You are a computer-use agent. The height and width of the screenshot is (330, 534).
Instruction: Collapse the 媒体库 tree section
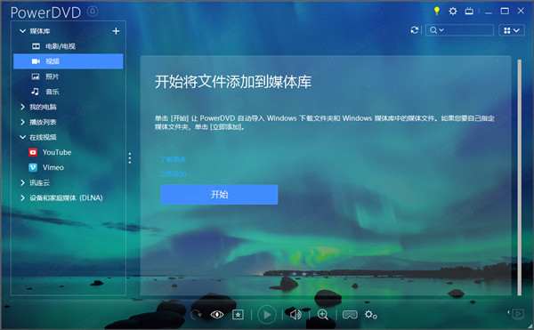(22, 31)
